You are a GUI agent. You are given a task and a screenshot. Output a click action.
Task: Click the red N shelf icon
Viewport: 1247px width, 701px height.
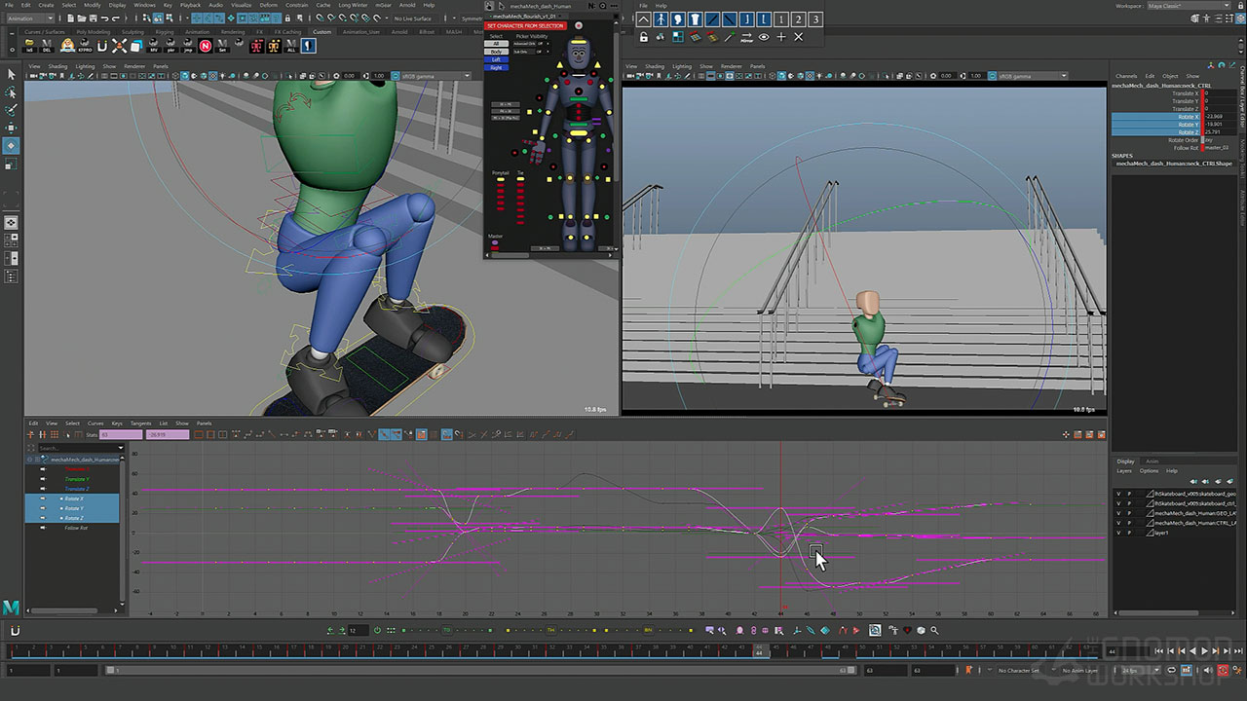[206, 46]
